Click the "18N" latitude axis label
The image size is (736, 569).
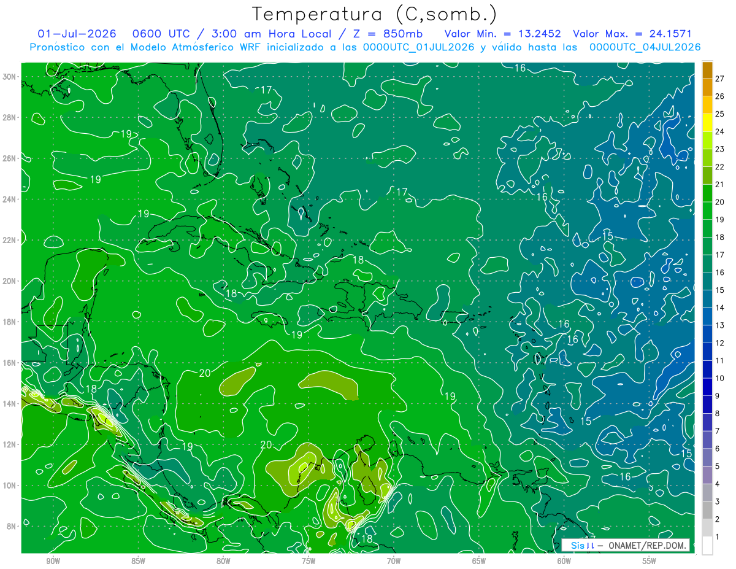[x=10, y=322]
